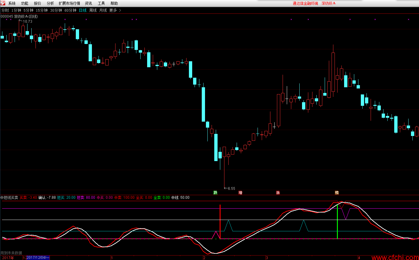
Task: Click the red 深纺织A title label
Action: pos(329,3)
